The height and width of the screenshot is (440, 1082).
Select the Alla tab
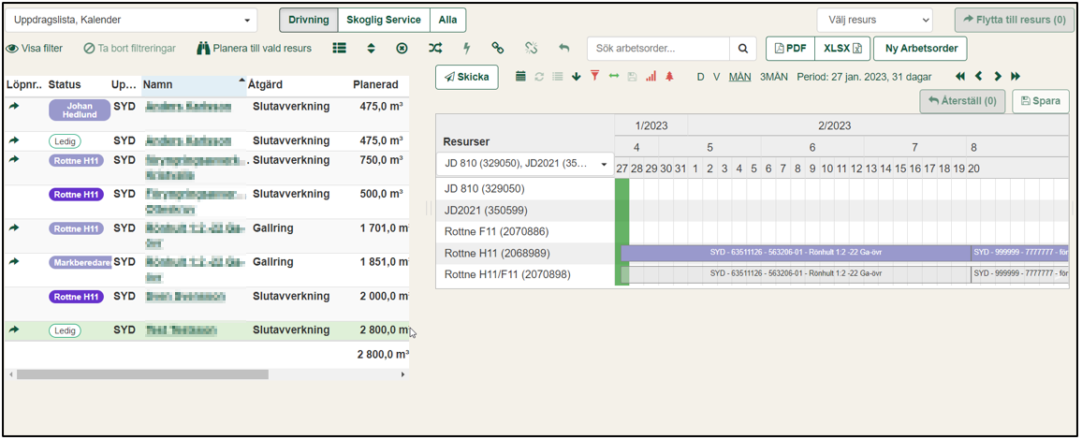(447, 20)
